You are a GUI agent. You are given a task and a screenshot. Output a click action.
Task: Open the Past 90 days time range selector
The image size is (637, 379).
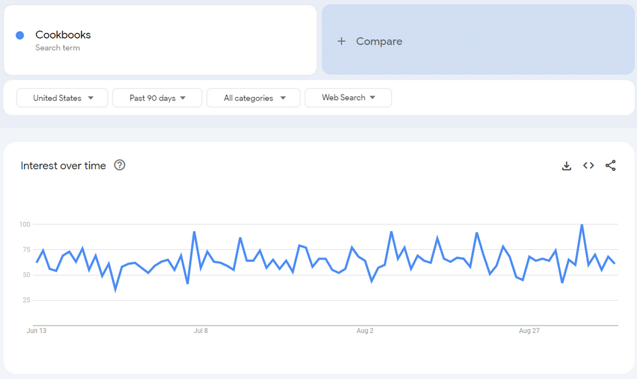click(157, 98)
